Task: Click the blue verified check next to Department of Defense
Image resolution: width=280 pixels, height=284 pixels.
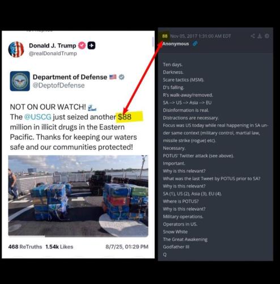Action: 121,77
